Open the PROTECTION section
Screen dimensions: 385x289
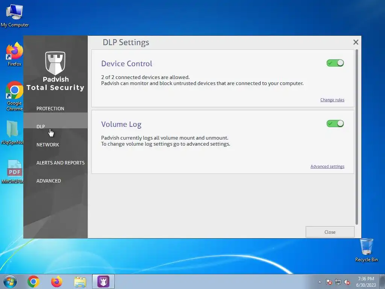[x=50, y=109]
